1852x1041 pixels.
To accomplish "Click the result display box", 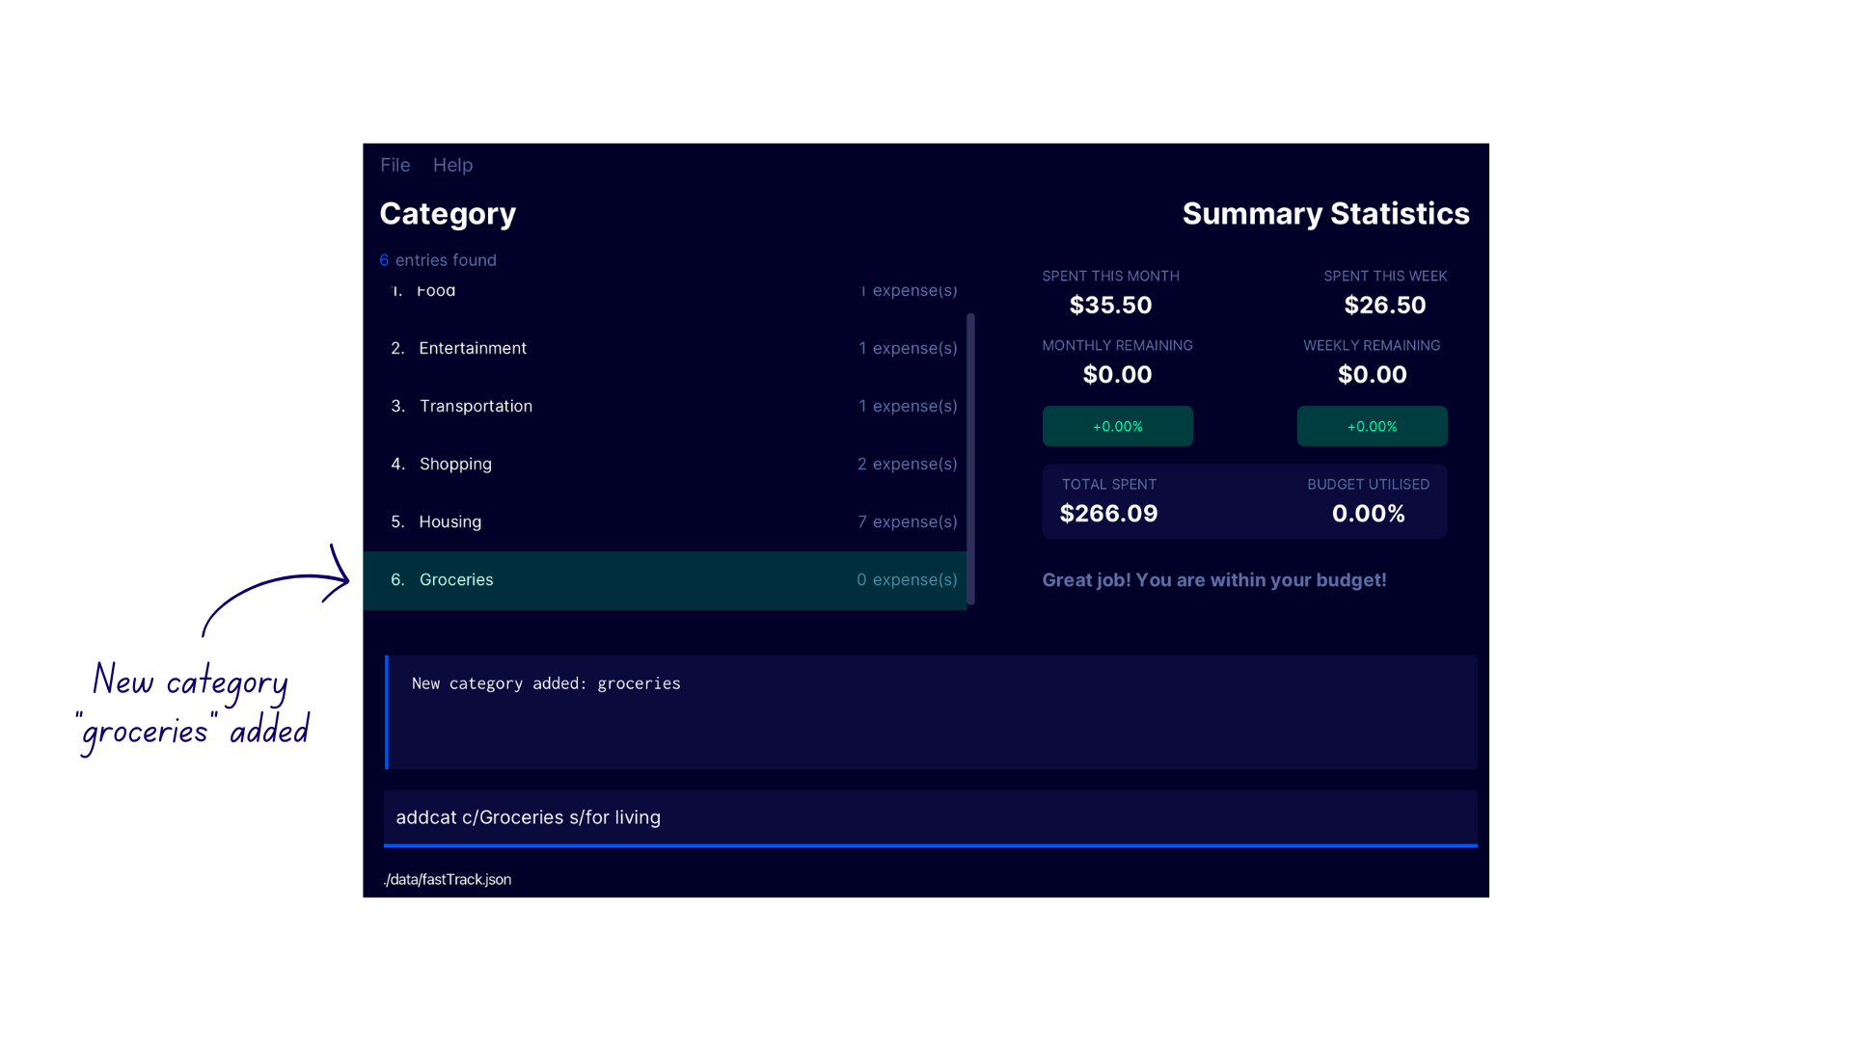I will click(931, 712).
